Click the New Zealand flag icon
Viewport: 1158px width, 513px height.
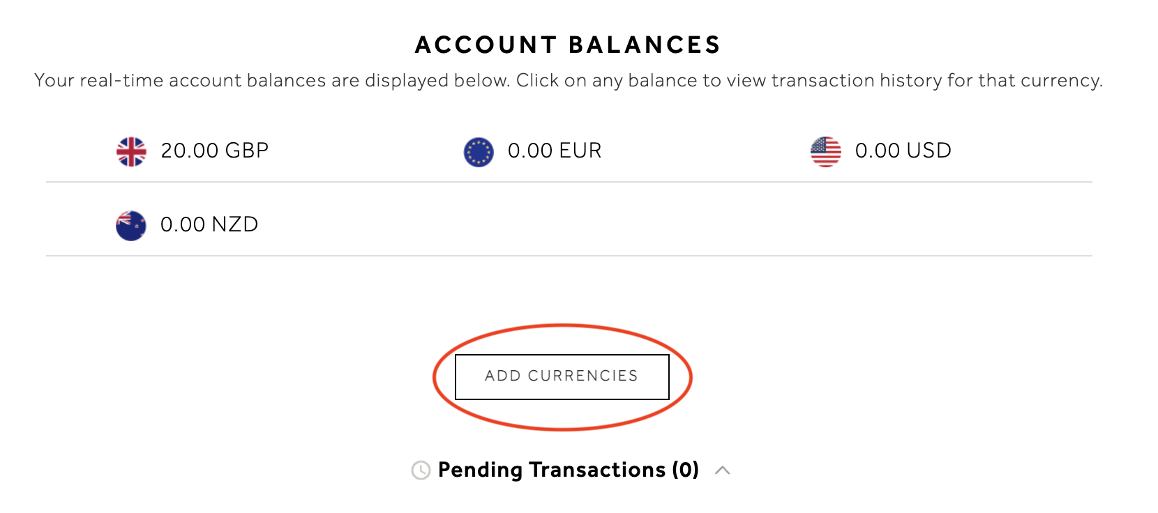click(x=131, y=225)
